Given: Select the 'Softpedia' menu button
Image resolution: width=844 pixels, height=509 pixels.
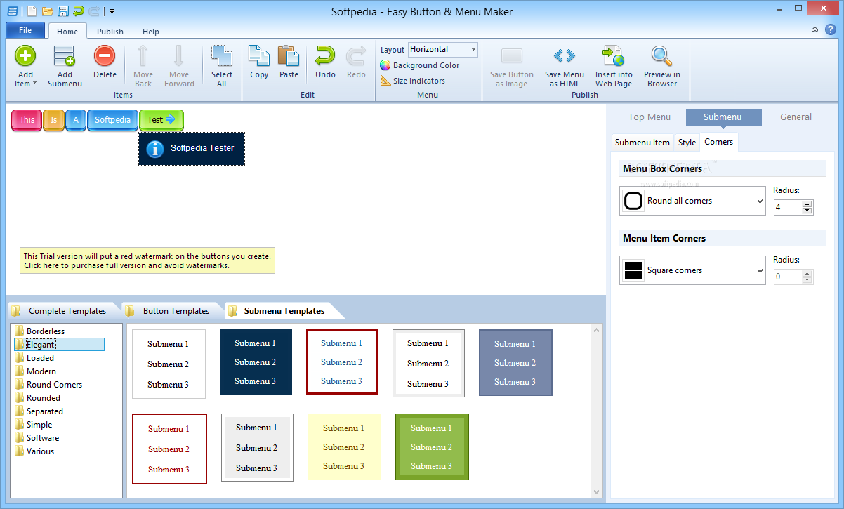Looking at the screenshot, I should 113,120.
